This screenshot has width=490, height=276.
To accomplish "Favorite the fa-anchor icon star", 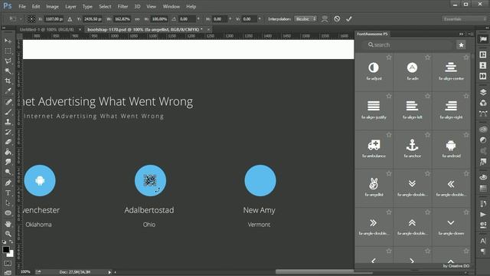I will tap(427, 135).
